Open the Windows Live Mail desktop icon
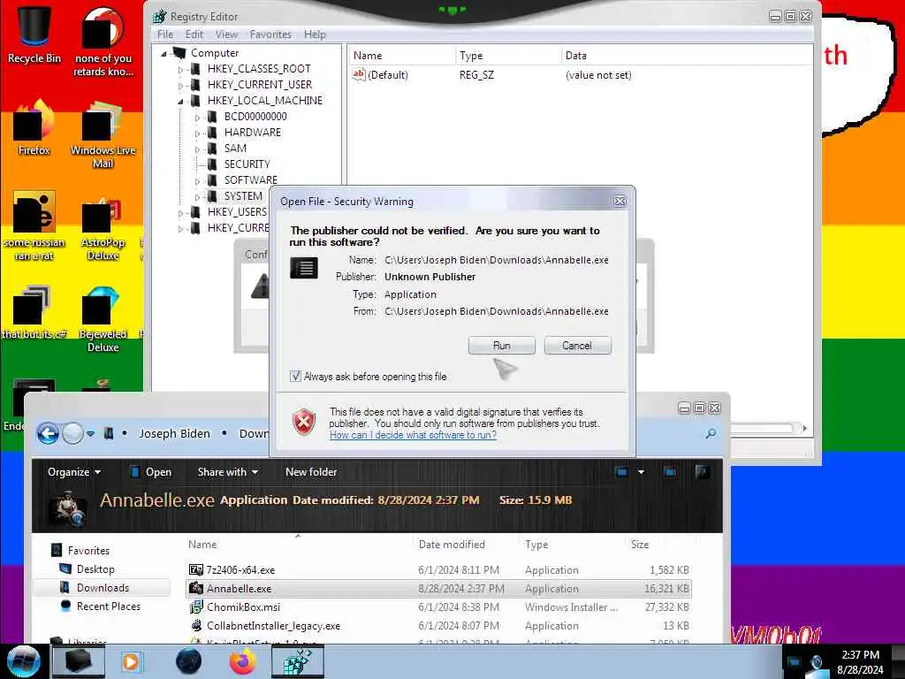Image resolution: width=905 pixels, height=679 pixels. (103, 134)
